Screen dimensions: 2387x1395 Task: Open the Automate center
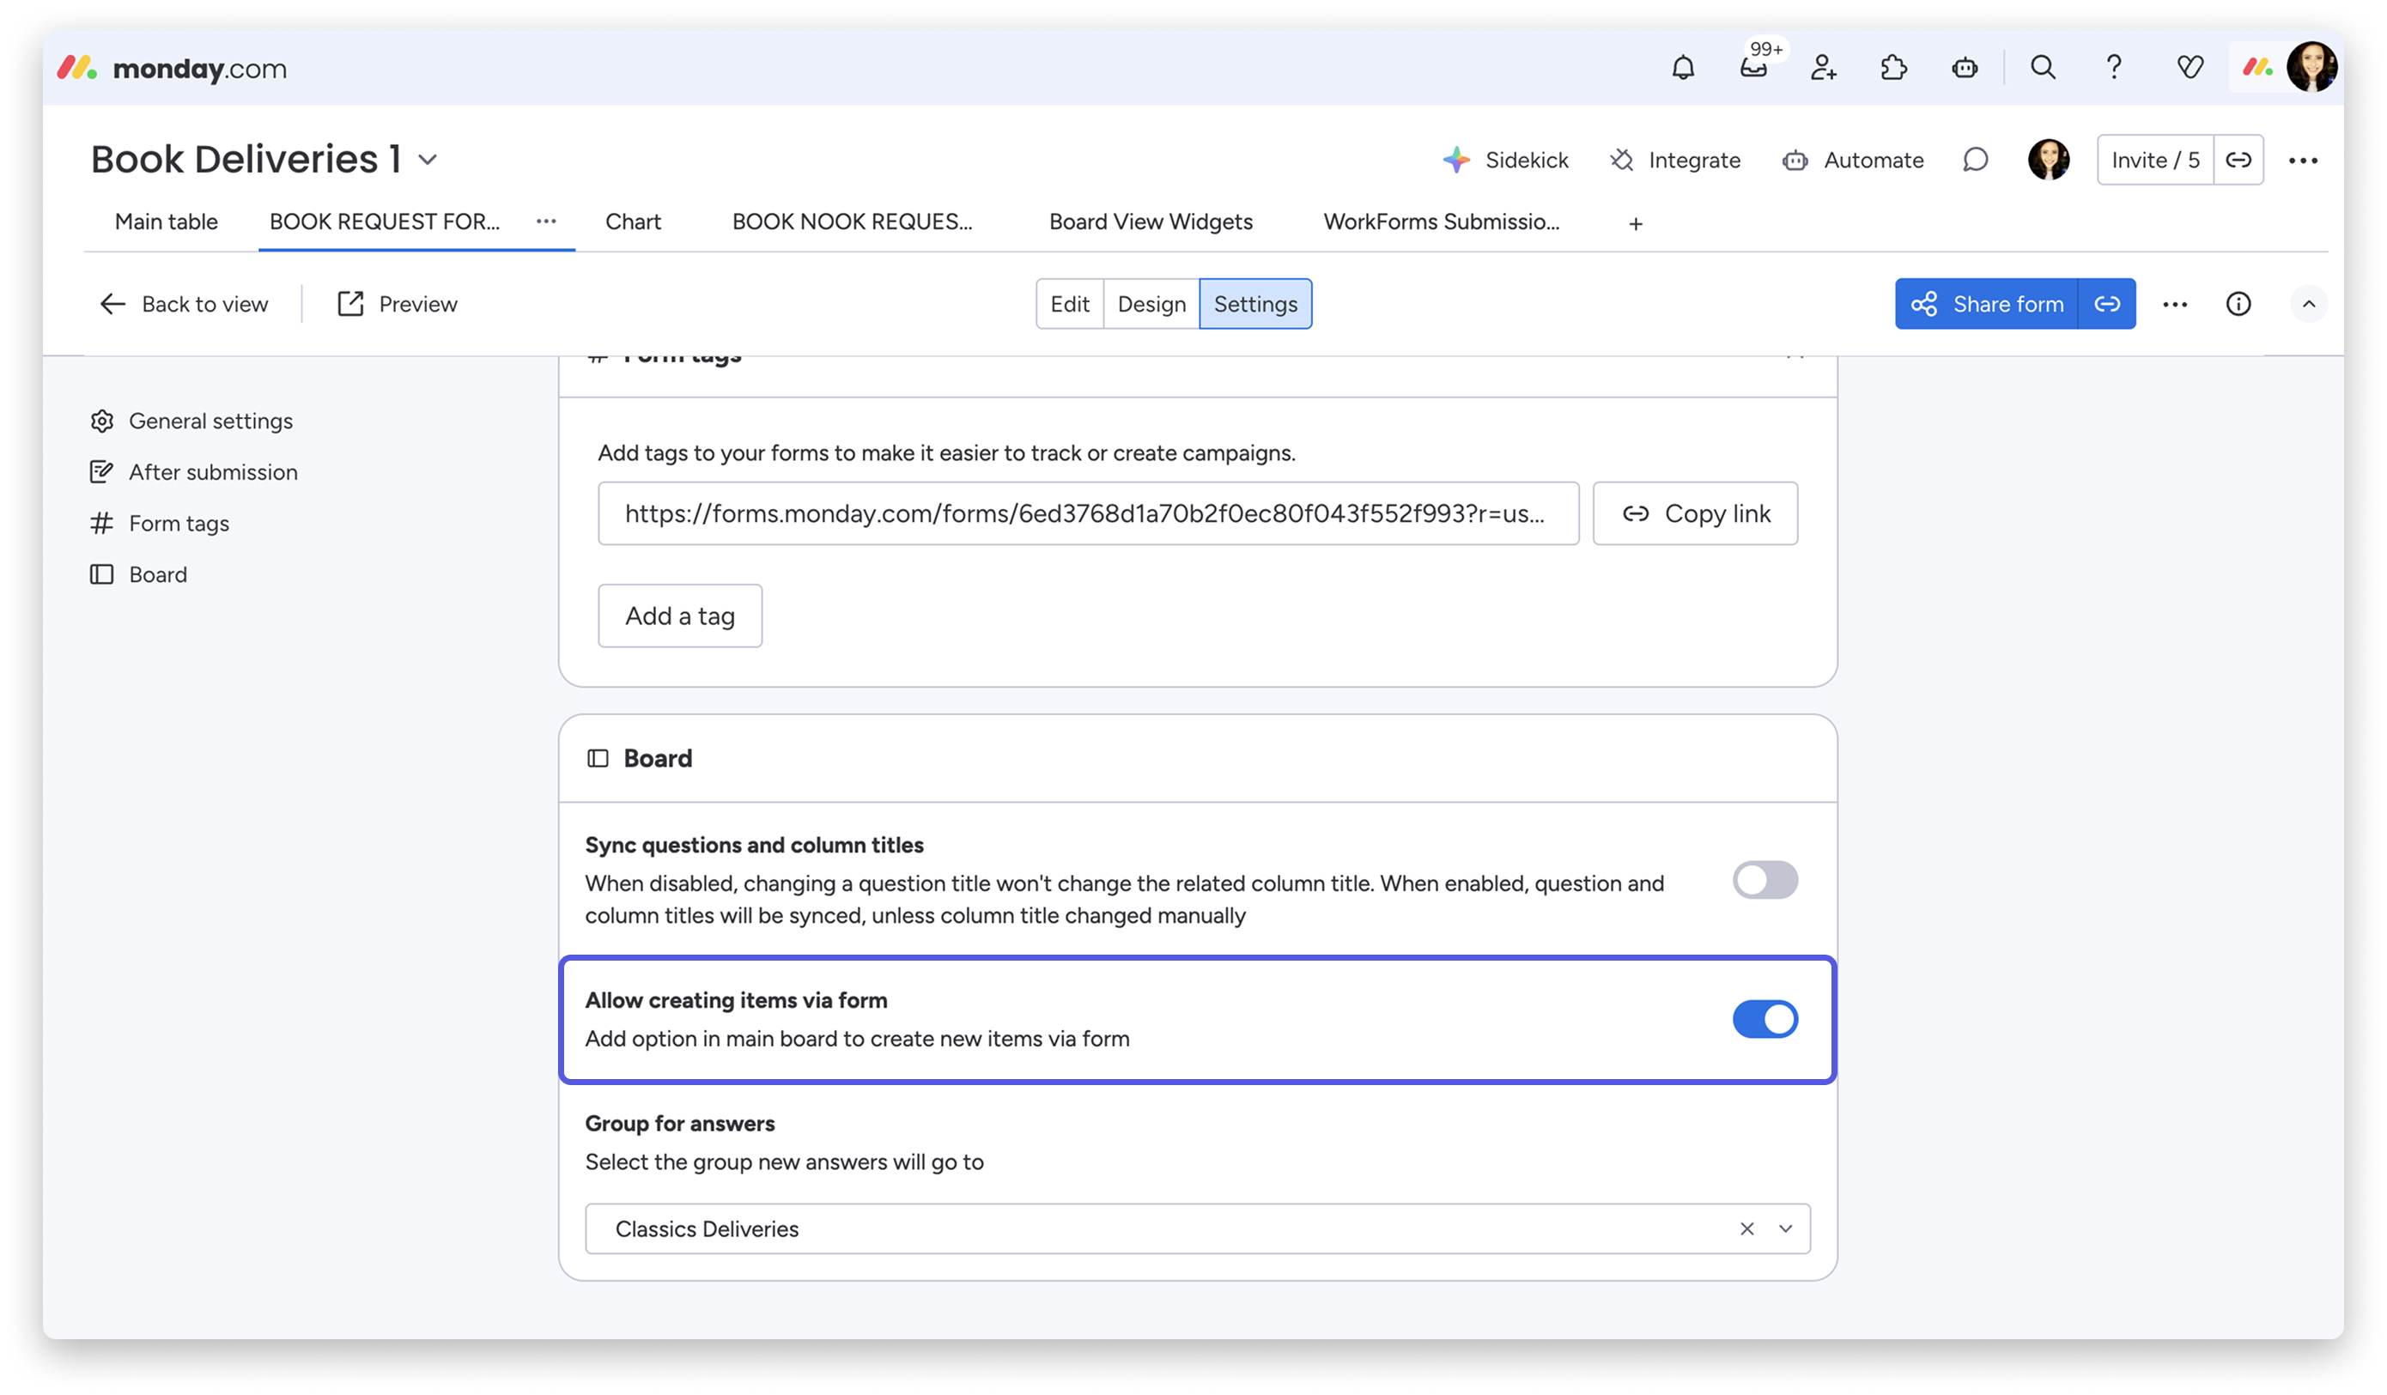[1853, 160]
